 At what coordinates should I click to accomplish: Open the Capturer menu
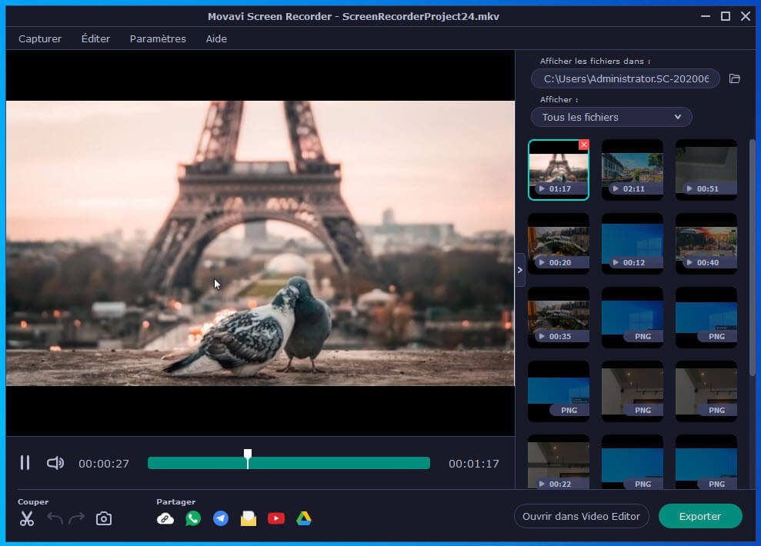coord(40,38)
